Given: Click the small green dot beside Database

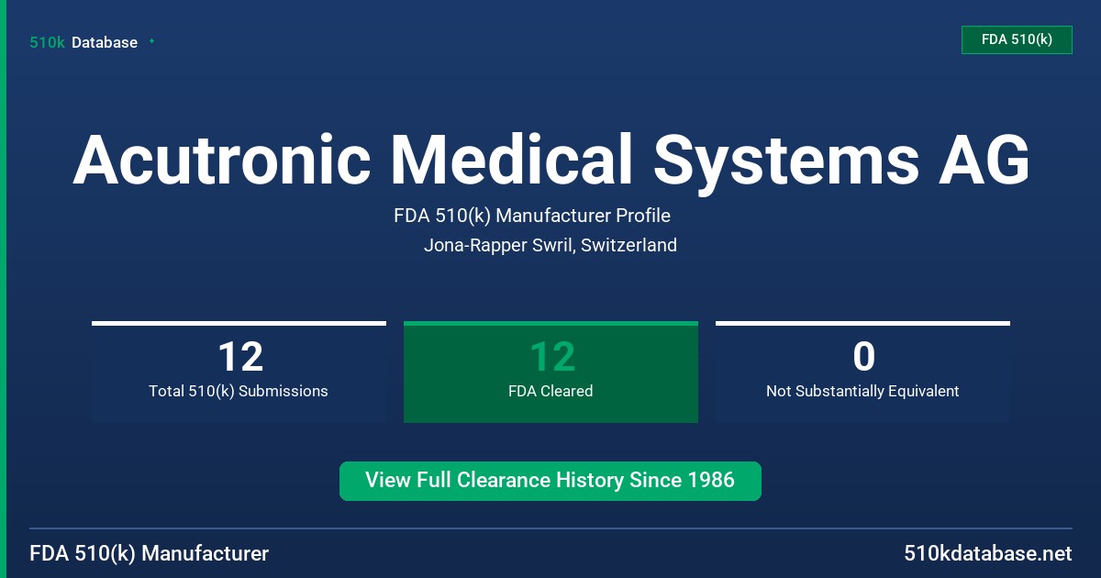Looking at the screenshot, I should 151,41.
